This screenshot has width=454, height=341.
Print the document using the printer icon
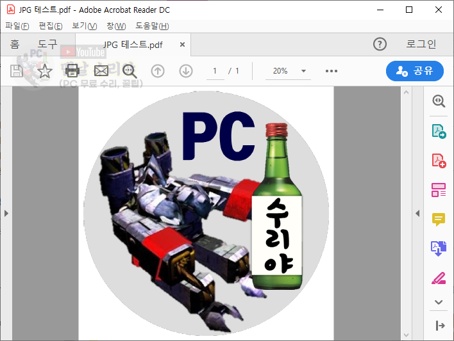click(72, 71)
